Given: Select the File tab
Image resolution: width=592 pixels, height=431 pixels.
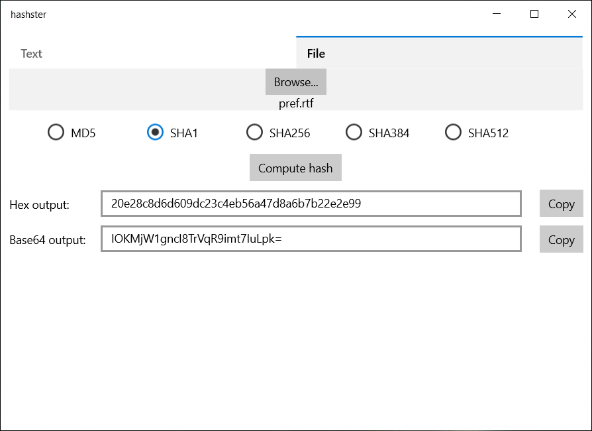Looking at the screenshot, I should pos(316,54).
